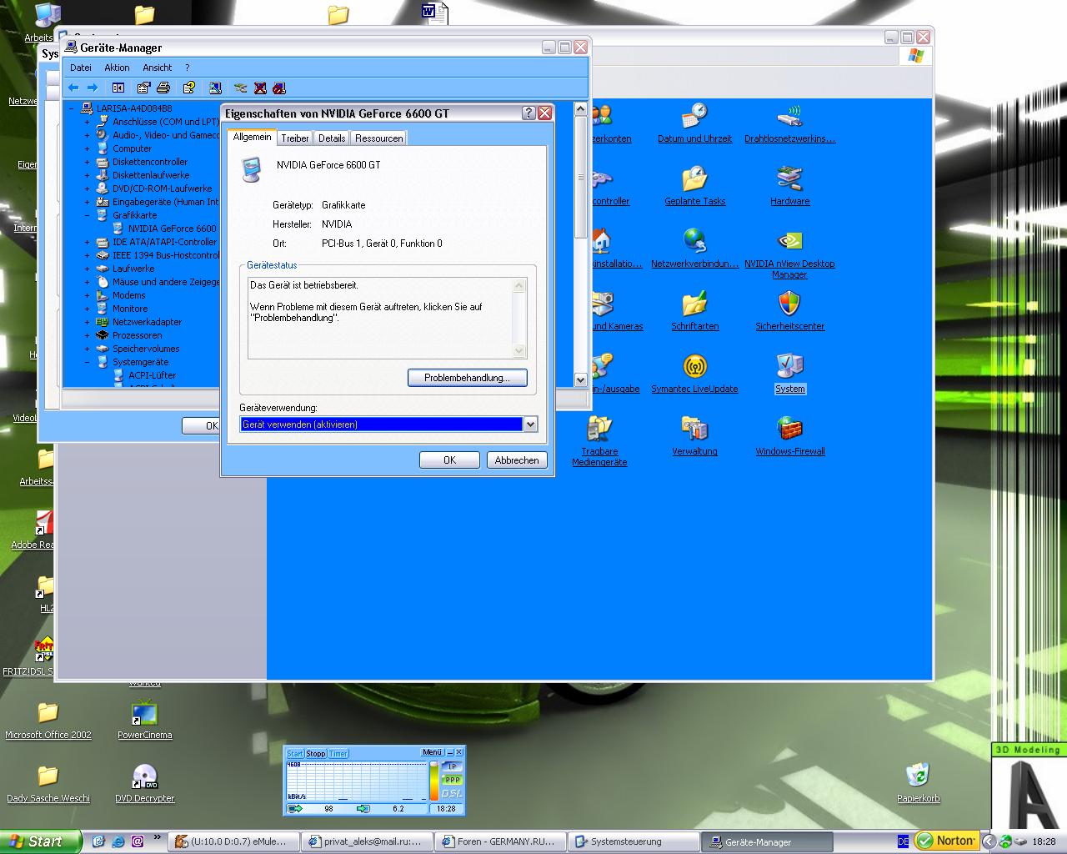Click the Forward arrow in Geräte-Manager toolbar
This screenshot has height=854, width=1067.
pos(93,88)
